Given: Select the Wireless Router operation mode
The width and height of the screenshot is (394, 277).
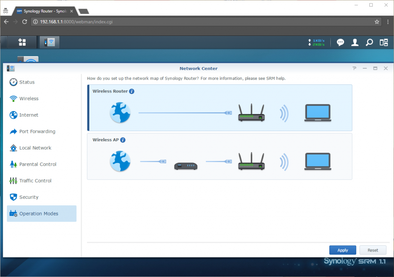Looking at the screenshot, I should [220, 108].
